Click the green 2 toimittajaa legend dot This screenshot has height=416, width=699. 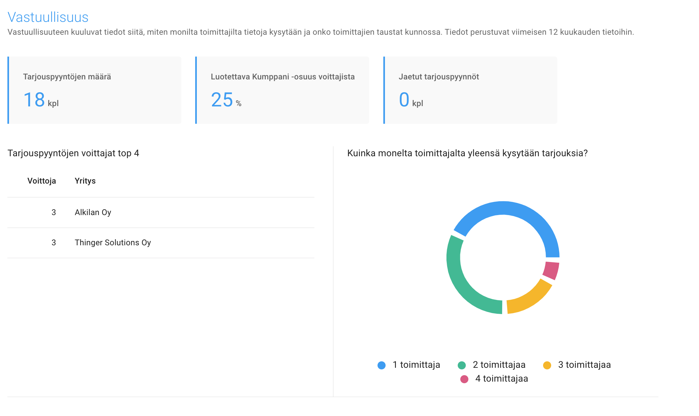tap(462, 365)
